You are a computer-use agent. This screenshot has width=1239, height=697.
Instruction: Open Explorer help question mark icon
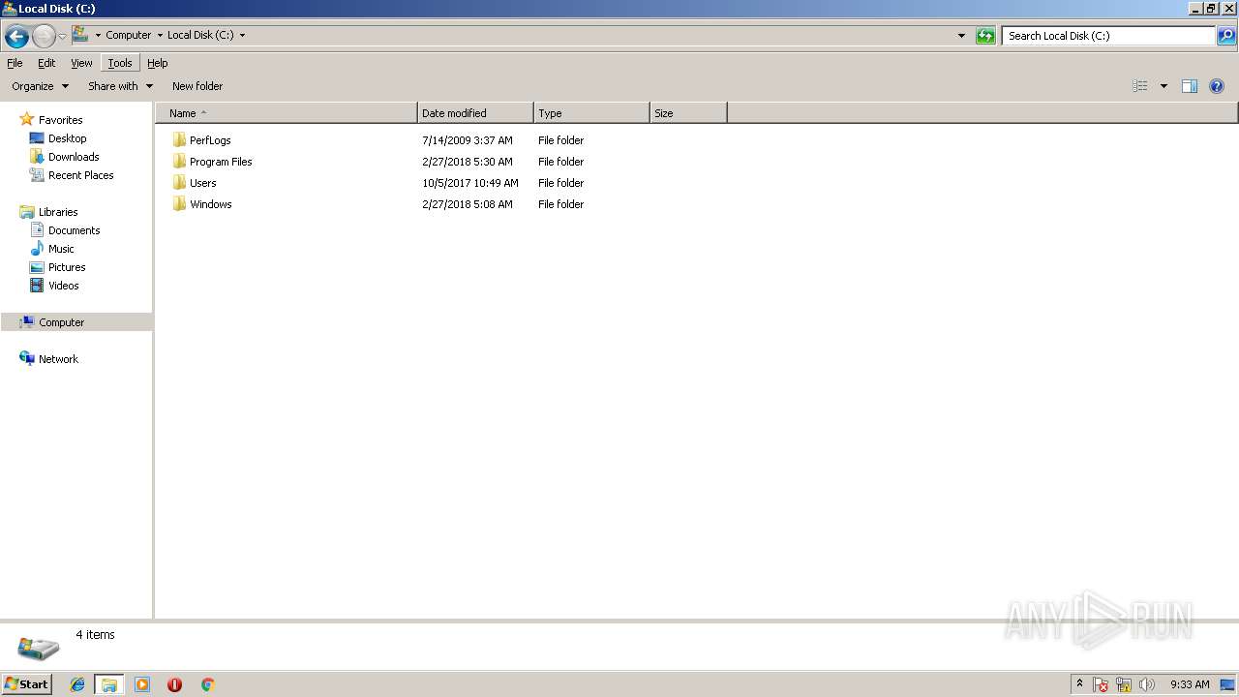coord(1217,86)
